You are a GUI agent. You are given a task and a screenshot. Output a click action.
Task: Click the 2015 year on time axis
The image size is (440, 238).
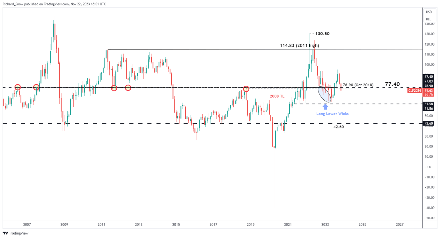pyautogui.click(x=176, y=225)
